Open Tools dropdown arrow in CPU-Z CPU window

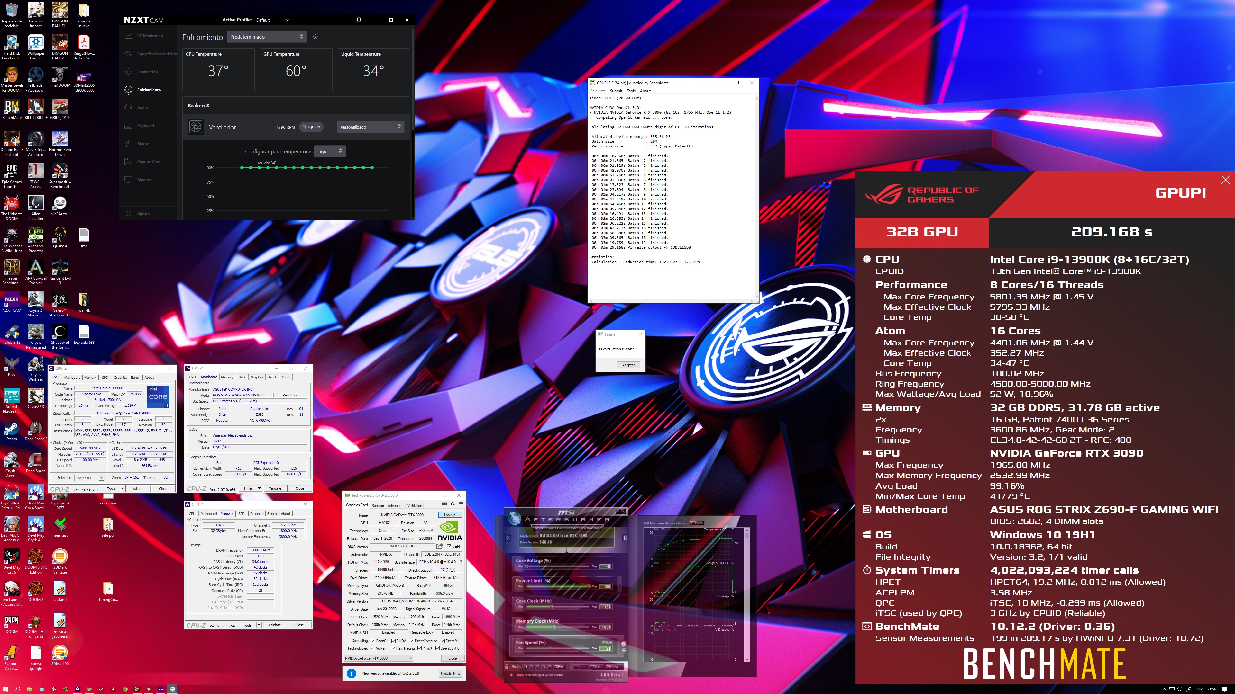click(x=123, y=488)
